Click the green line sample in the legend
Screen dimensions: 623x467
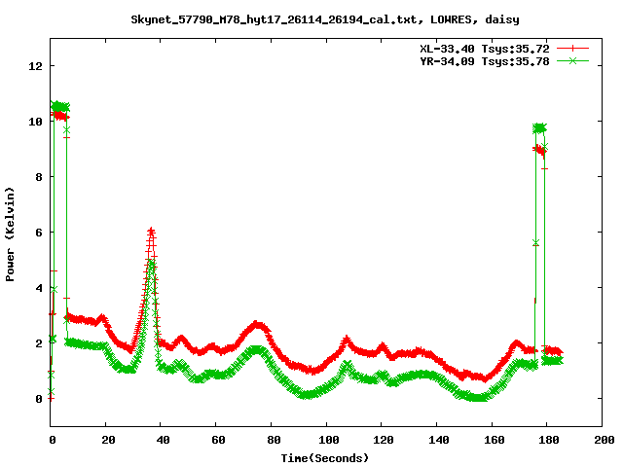572,60
